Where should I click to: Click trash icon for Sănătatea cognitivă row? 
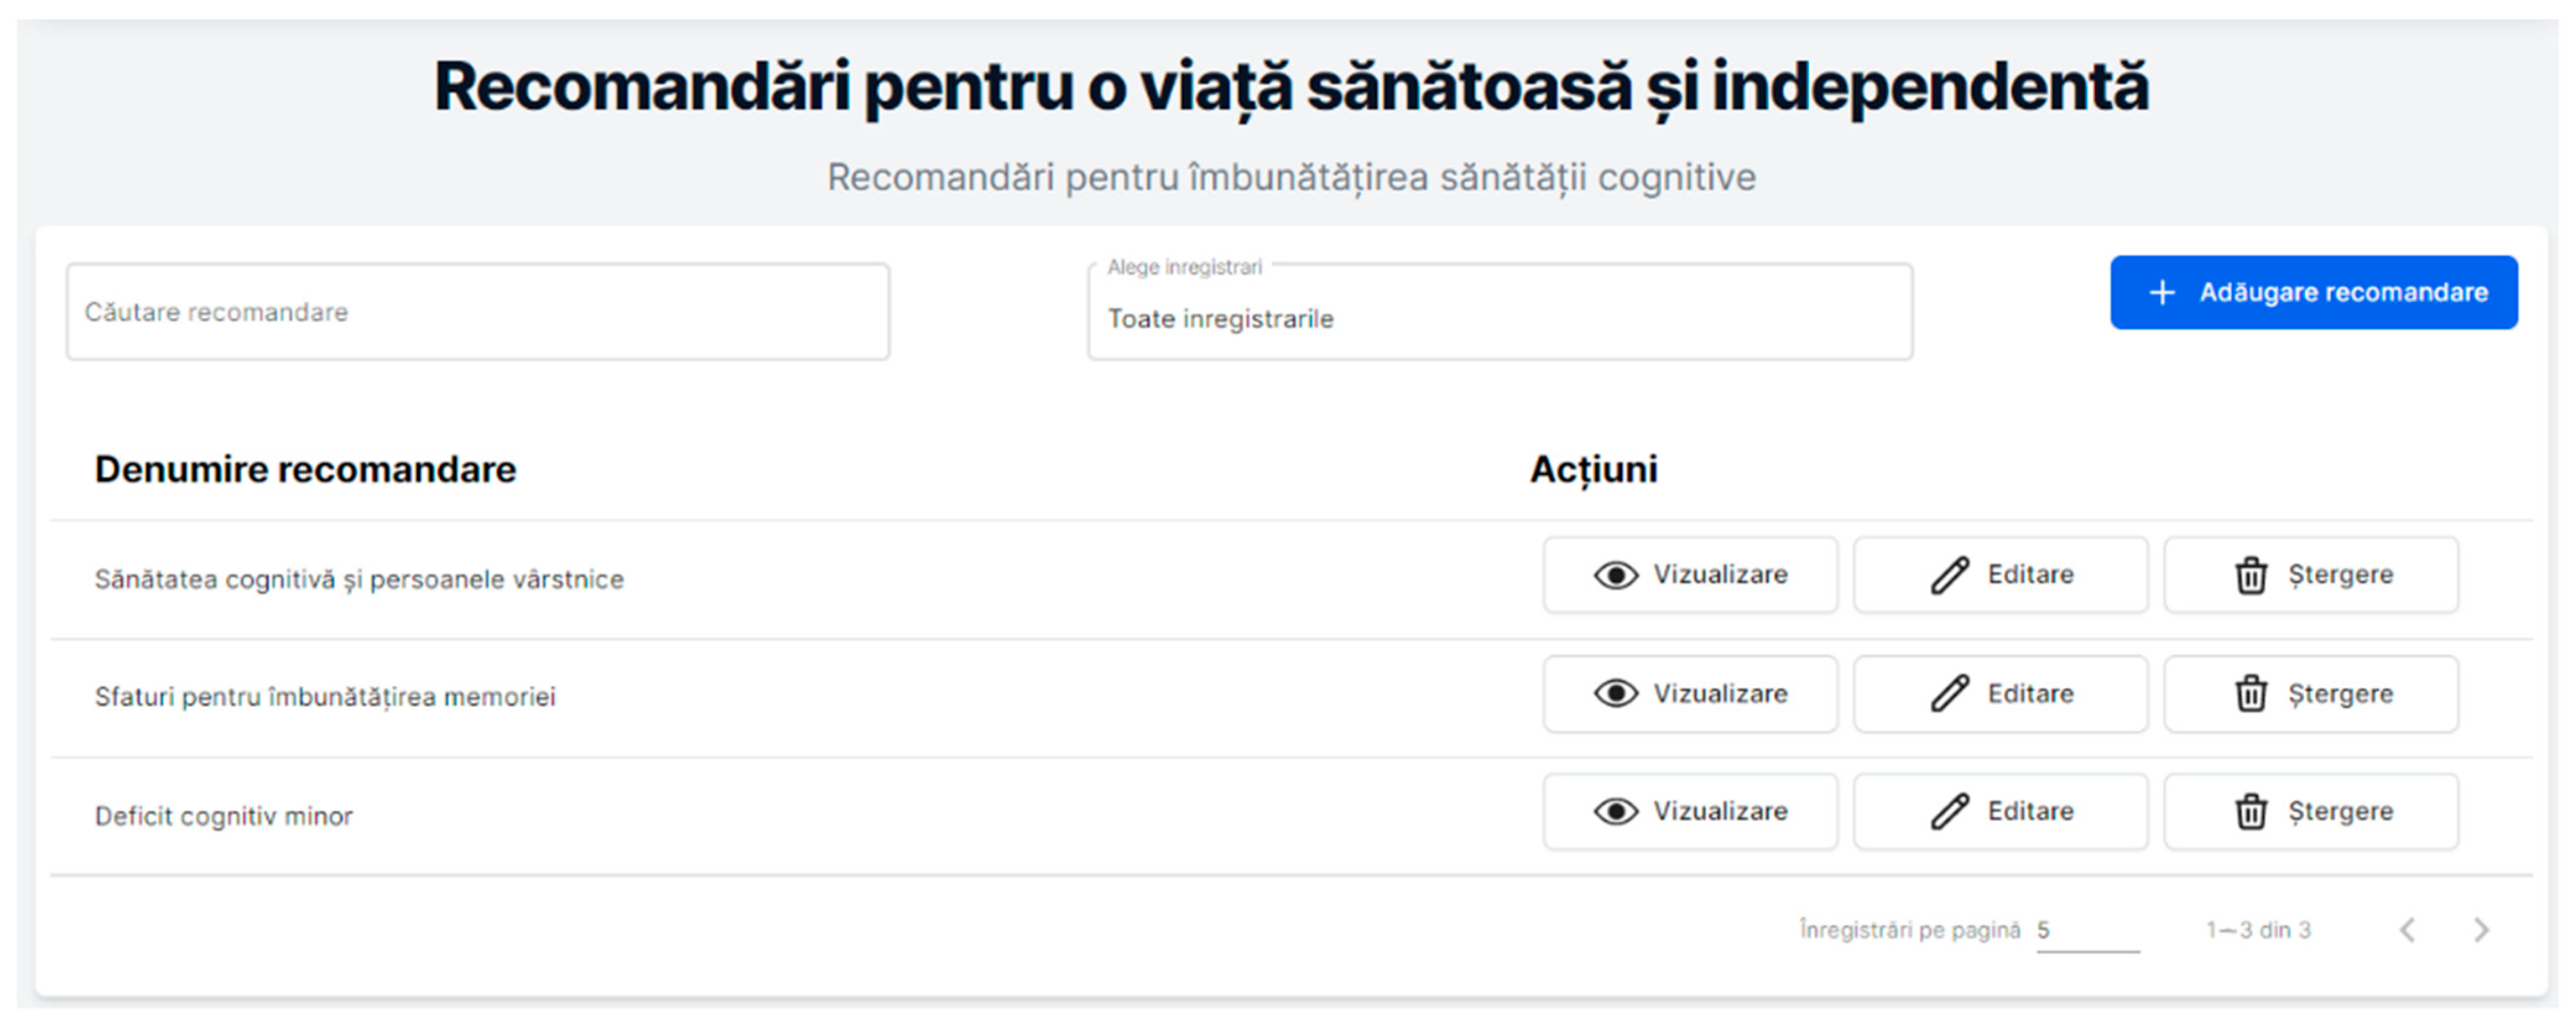[2251, 576]
